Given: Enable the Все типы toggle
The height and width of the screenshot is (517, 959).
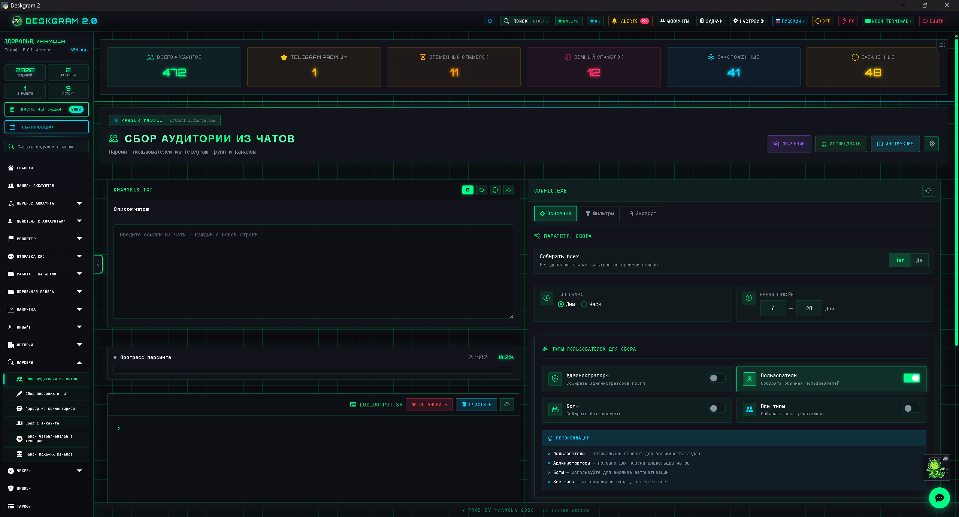Looking at the screenshot, I should (x=911, y=408).
